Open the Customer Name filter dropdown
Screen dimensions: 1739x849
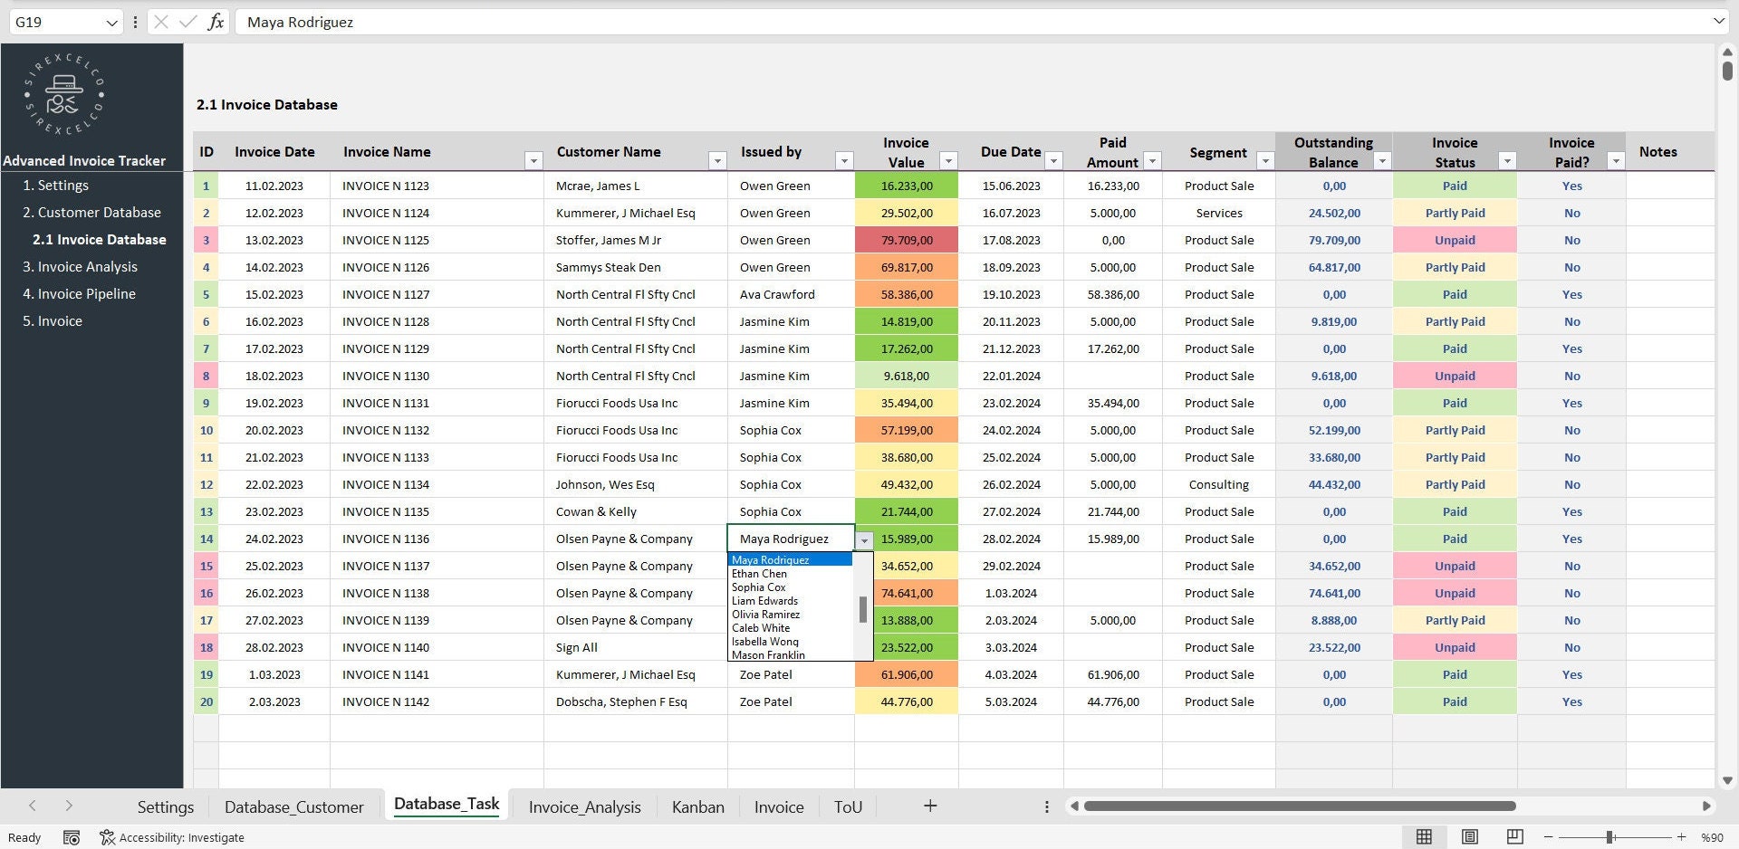coord(717,160)
